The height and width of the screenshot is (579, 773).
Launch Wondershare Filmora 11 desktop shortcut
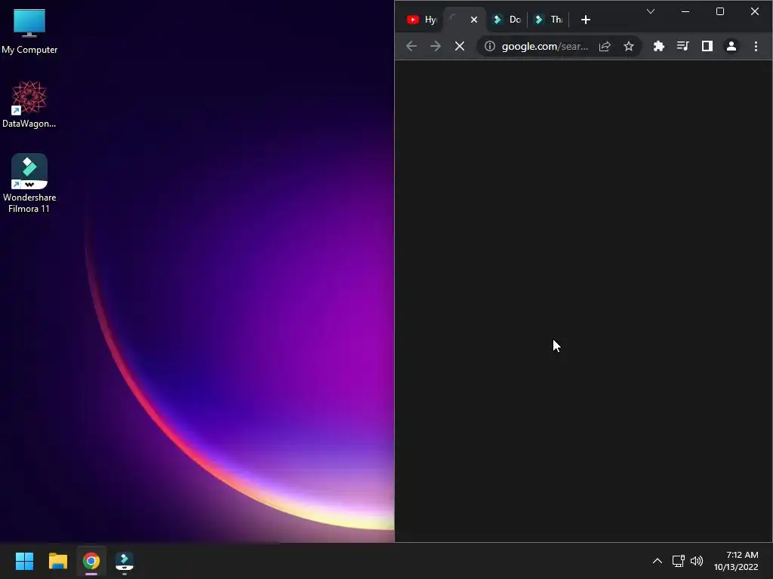tap(29, 183)
